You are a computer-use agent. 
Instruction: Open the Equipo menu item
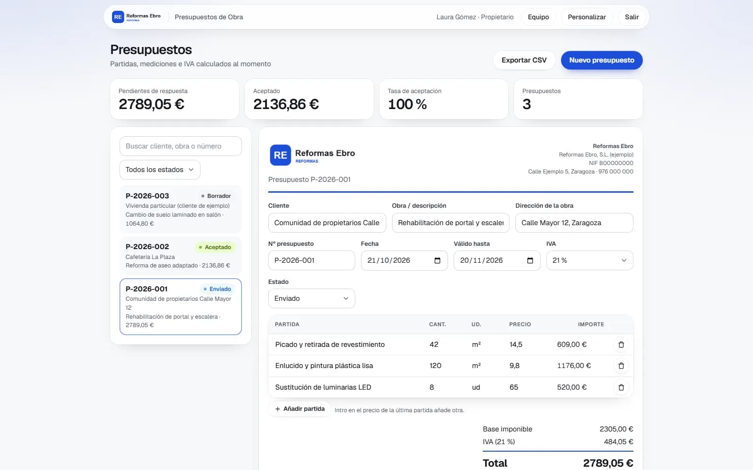tap(538, 17)
